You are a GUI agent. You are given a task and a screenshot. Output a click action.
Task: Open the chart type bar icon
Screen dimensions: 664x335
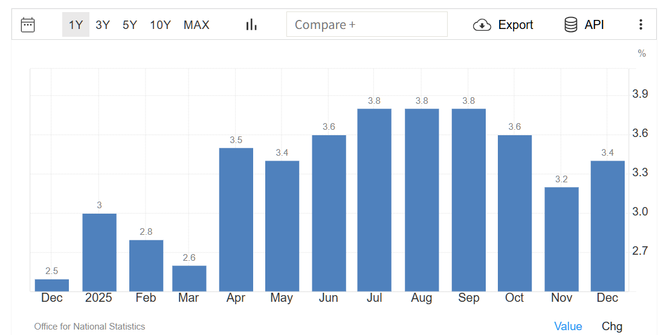(x=251, y=25)
